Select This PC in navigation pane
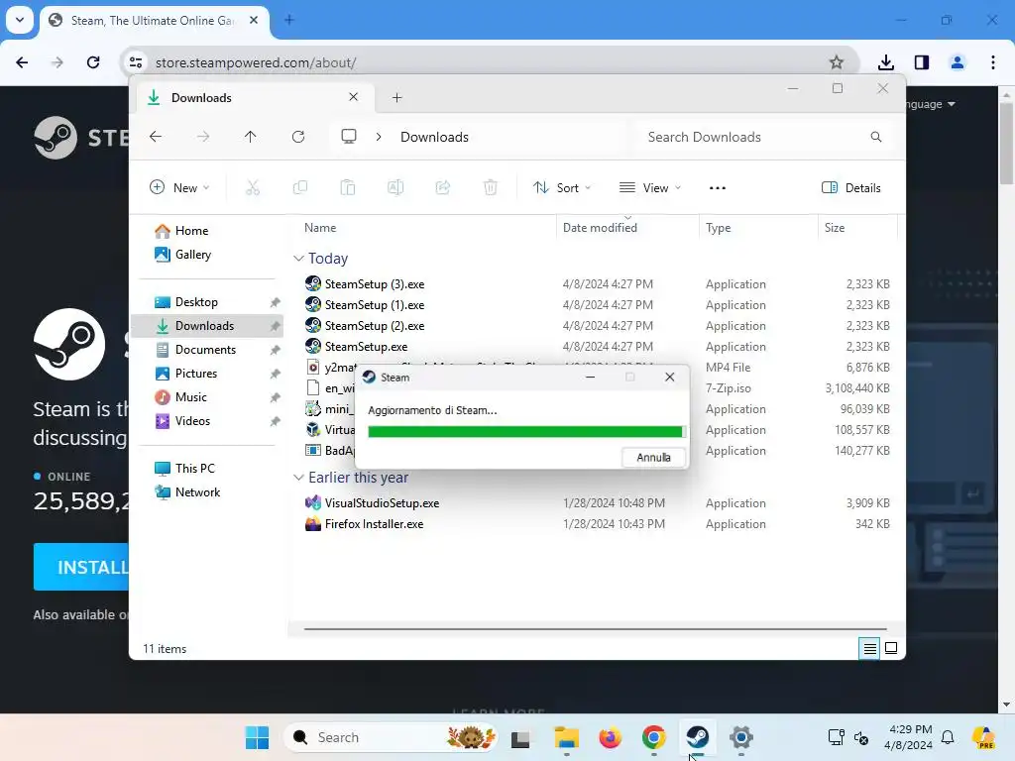The height and width of the screenshot is (761, 1015). 195,468
